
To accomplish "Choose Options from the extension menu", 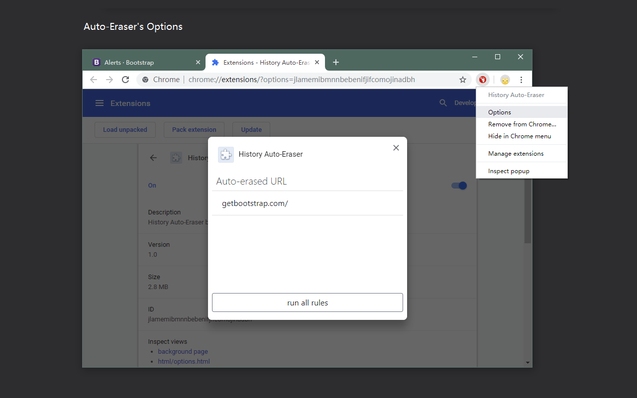I will pos(522,112).
